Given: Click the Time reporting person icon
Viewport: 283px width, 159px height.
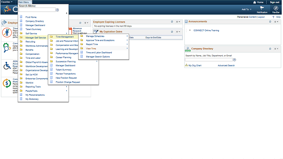Looking at the screenshot, I should pyautogui.click(x=7, y=33).
